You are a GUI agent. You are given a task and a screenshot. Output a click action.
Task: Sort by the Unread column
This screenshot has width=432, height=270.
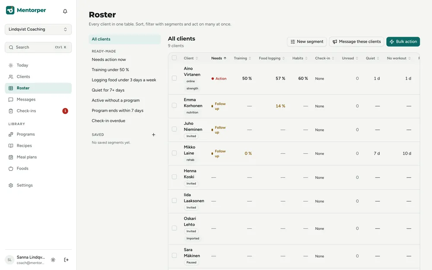[x=350, y=58]
